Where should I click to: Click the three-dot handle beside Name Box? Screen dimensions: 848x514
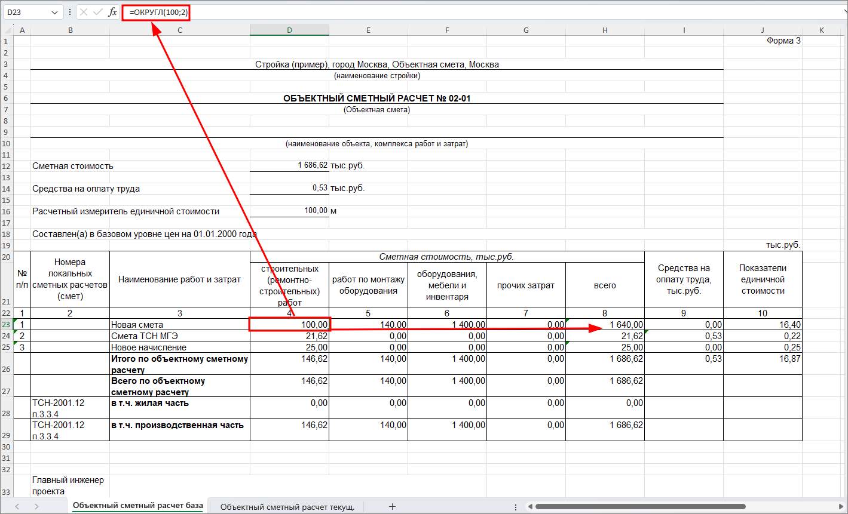(x=71, y=12)
